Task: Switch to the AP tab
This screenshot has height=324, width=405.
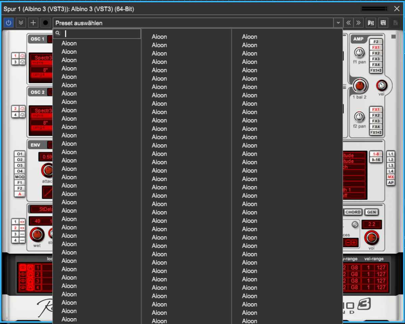Action: click(391, 183)
